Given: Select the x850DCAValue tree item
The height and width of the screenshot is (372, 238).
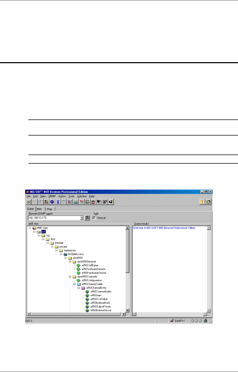Looking at the screenshot, I should click(x=99, y=299).
